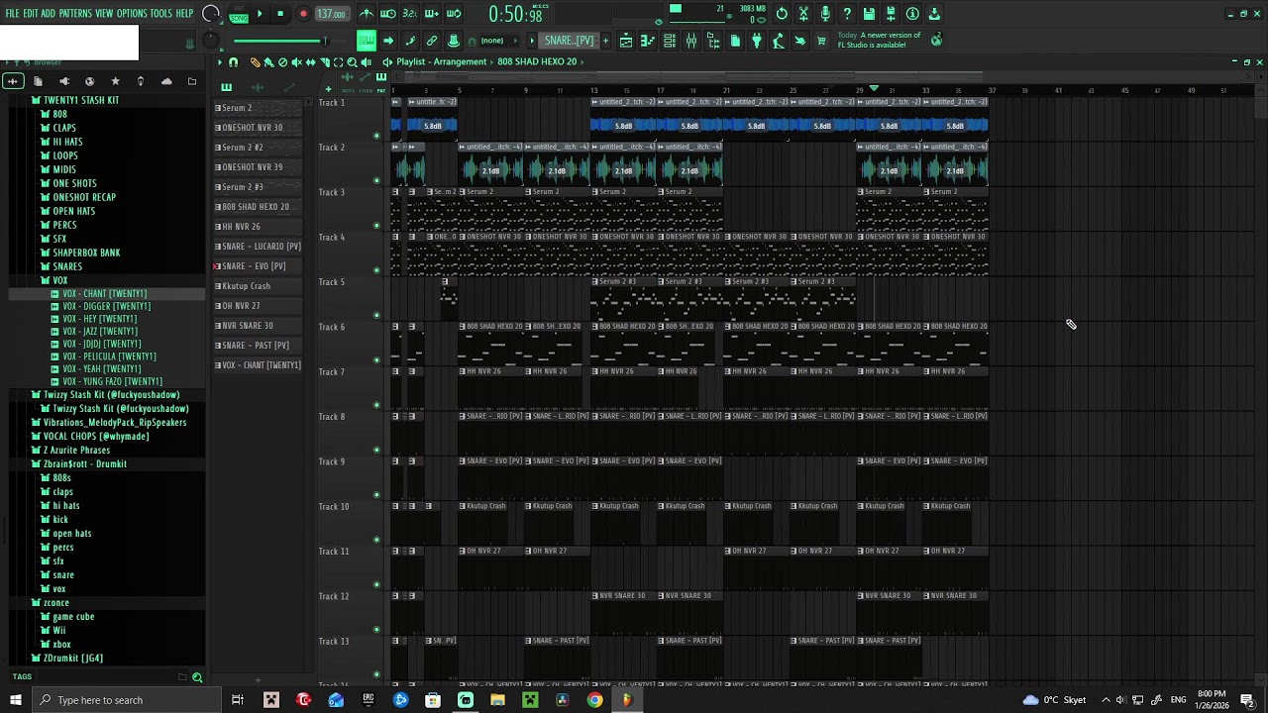Click the main volume knob
Image resolution: width=1268 pixels, height=713 pixels.
[210, 14]
